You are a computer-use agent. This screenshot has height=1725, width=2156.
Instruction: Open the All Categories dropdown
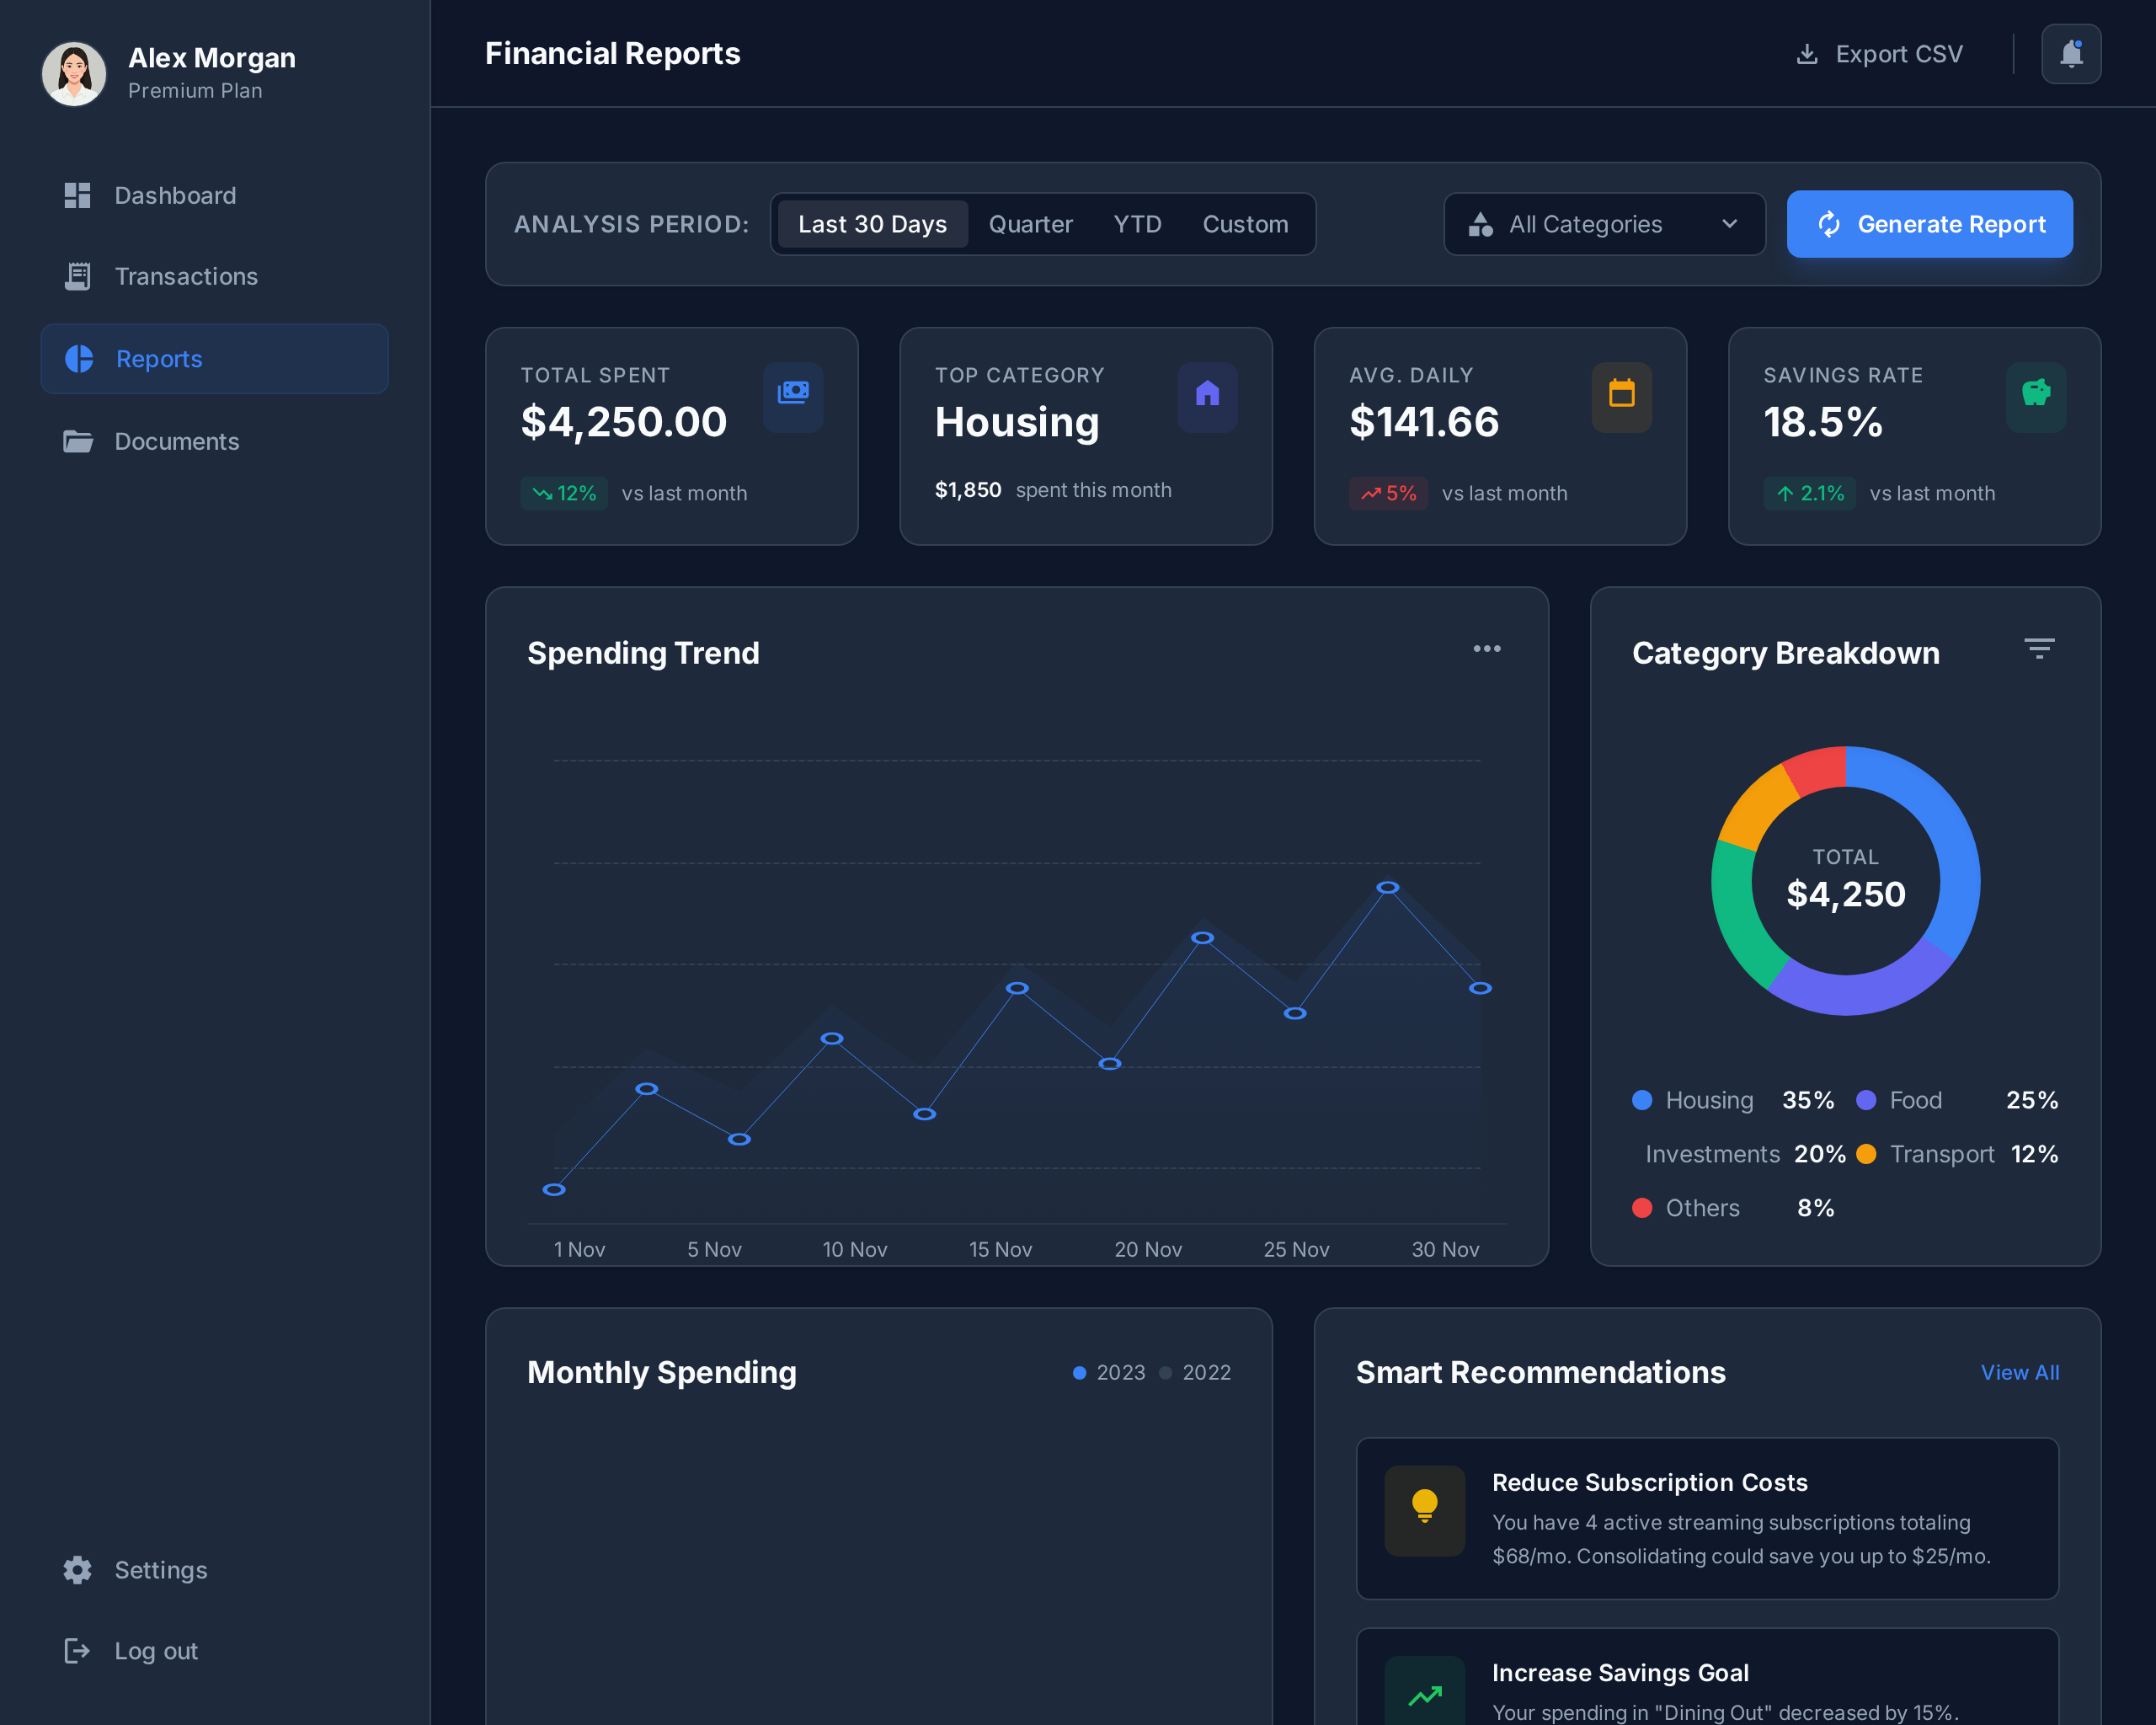tap(1603, 224)
